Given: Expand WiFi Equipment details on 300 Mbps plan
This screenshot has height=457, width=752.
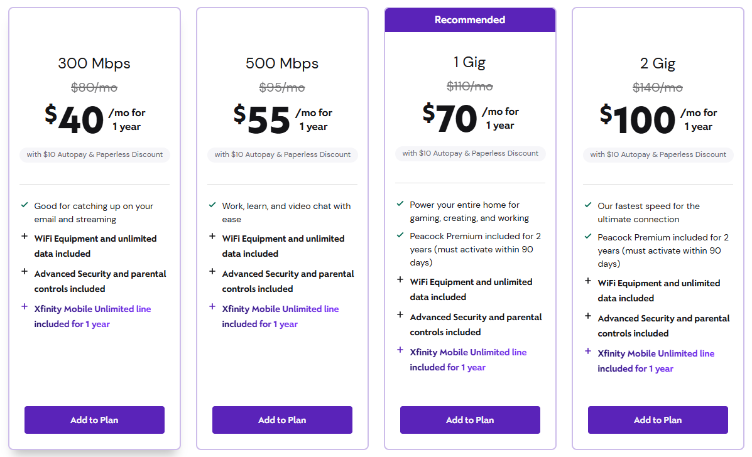Looking at the screenshot, I should 25,237.
